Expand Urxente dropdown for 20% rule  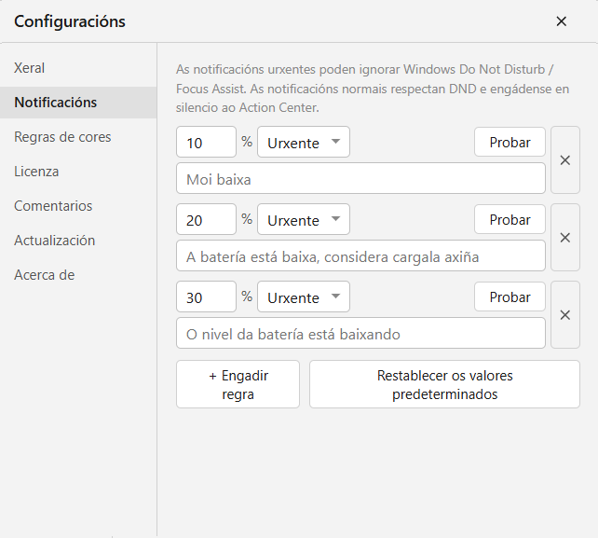click(x=304, y=219)
